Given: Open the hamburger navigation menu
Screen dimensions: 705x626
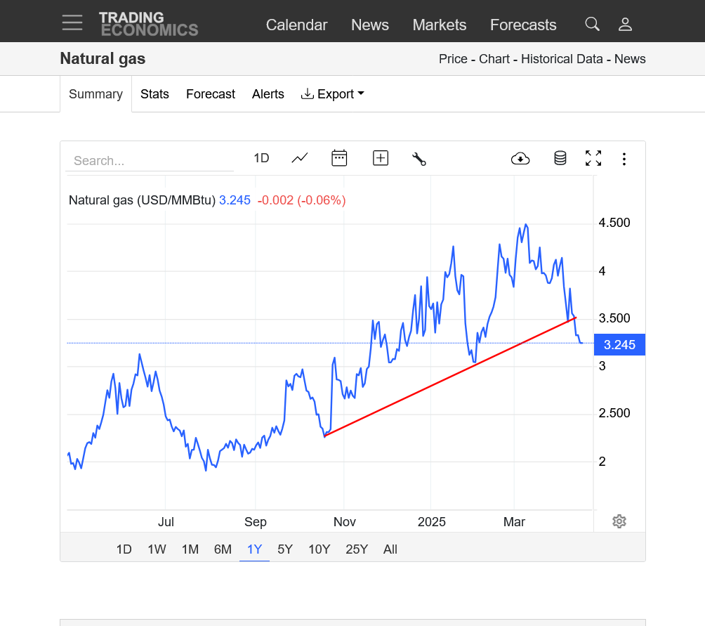Looking at the screenshot, I should 72,23.
